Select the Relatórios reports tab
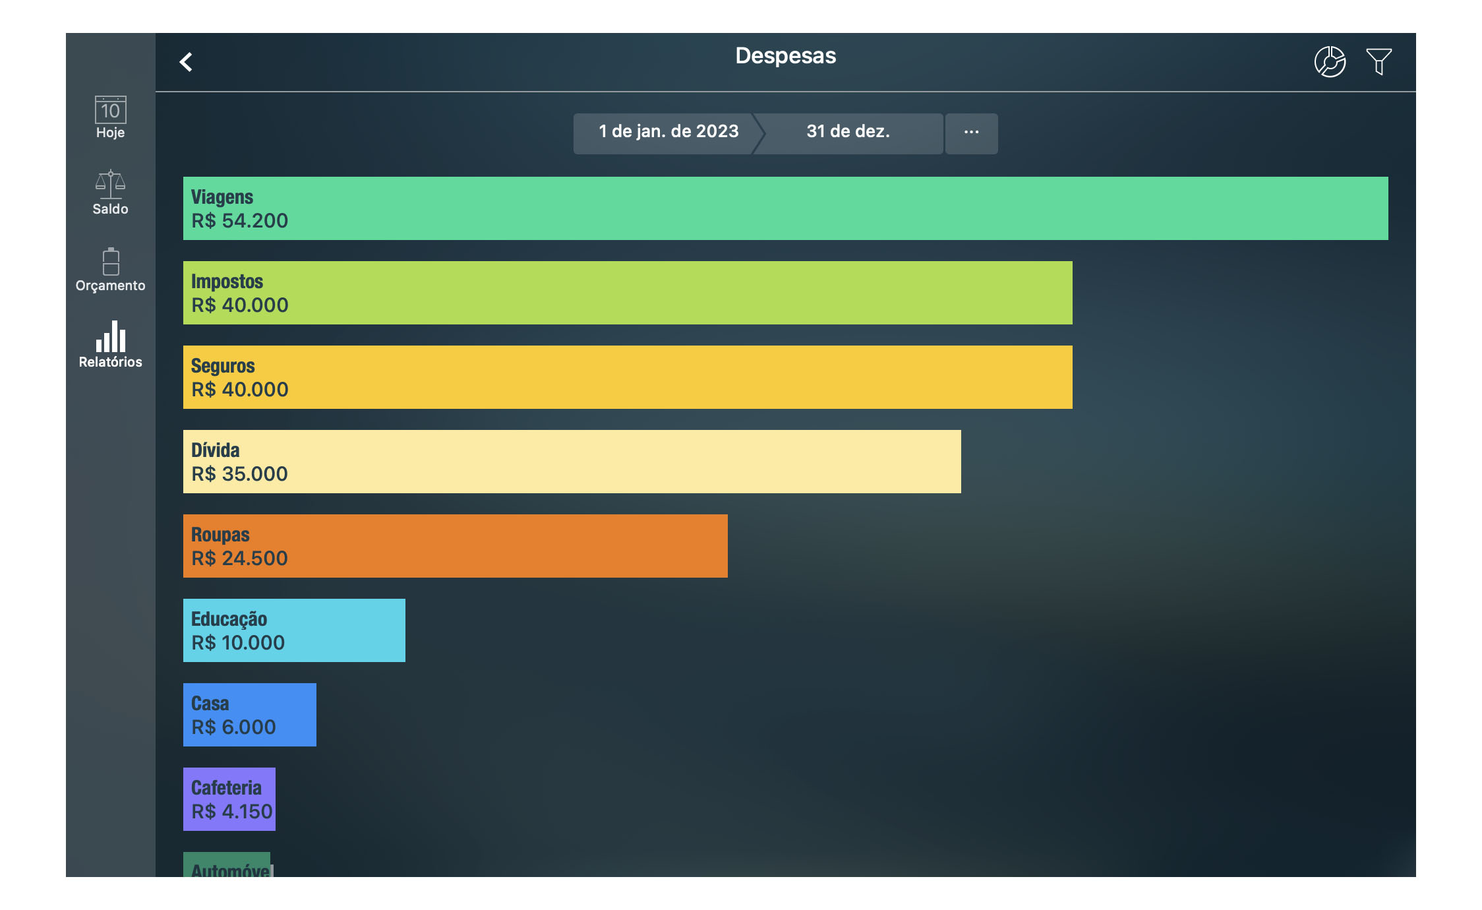The height and width of the screenshot is (910, 1482). pos(110,345)
